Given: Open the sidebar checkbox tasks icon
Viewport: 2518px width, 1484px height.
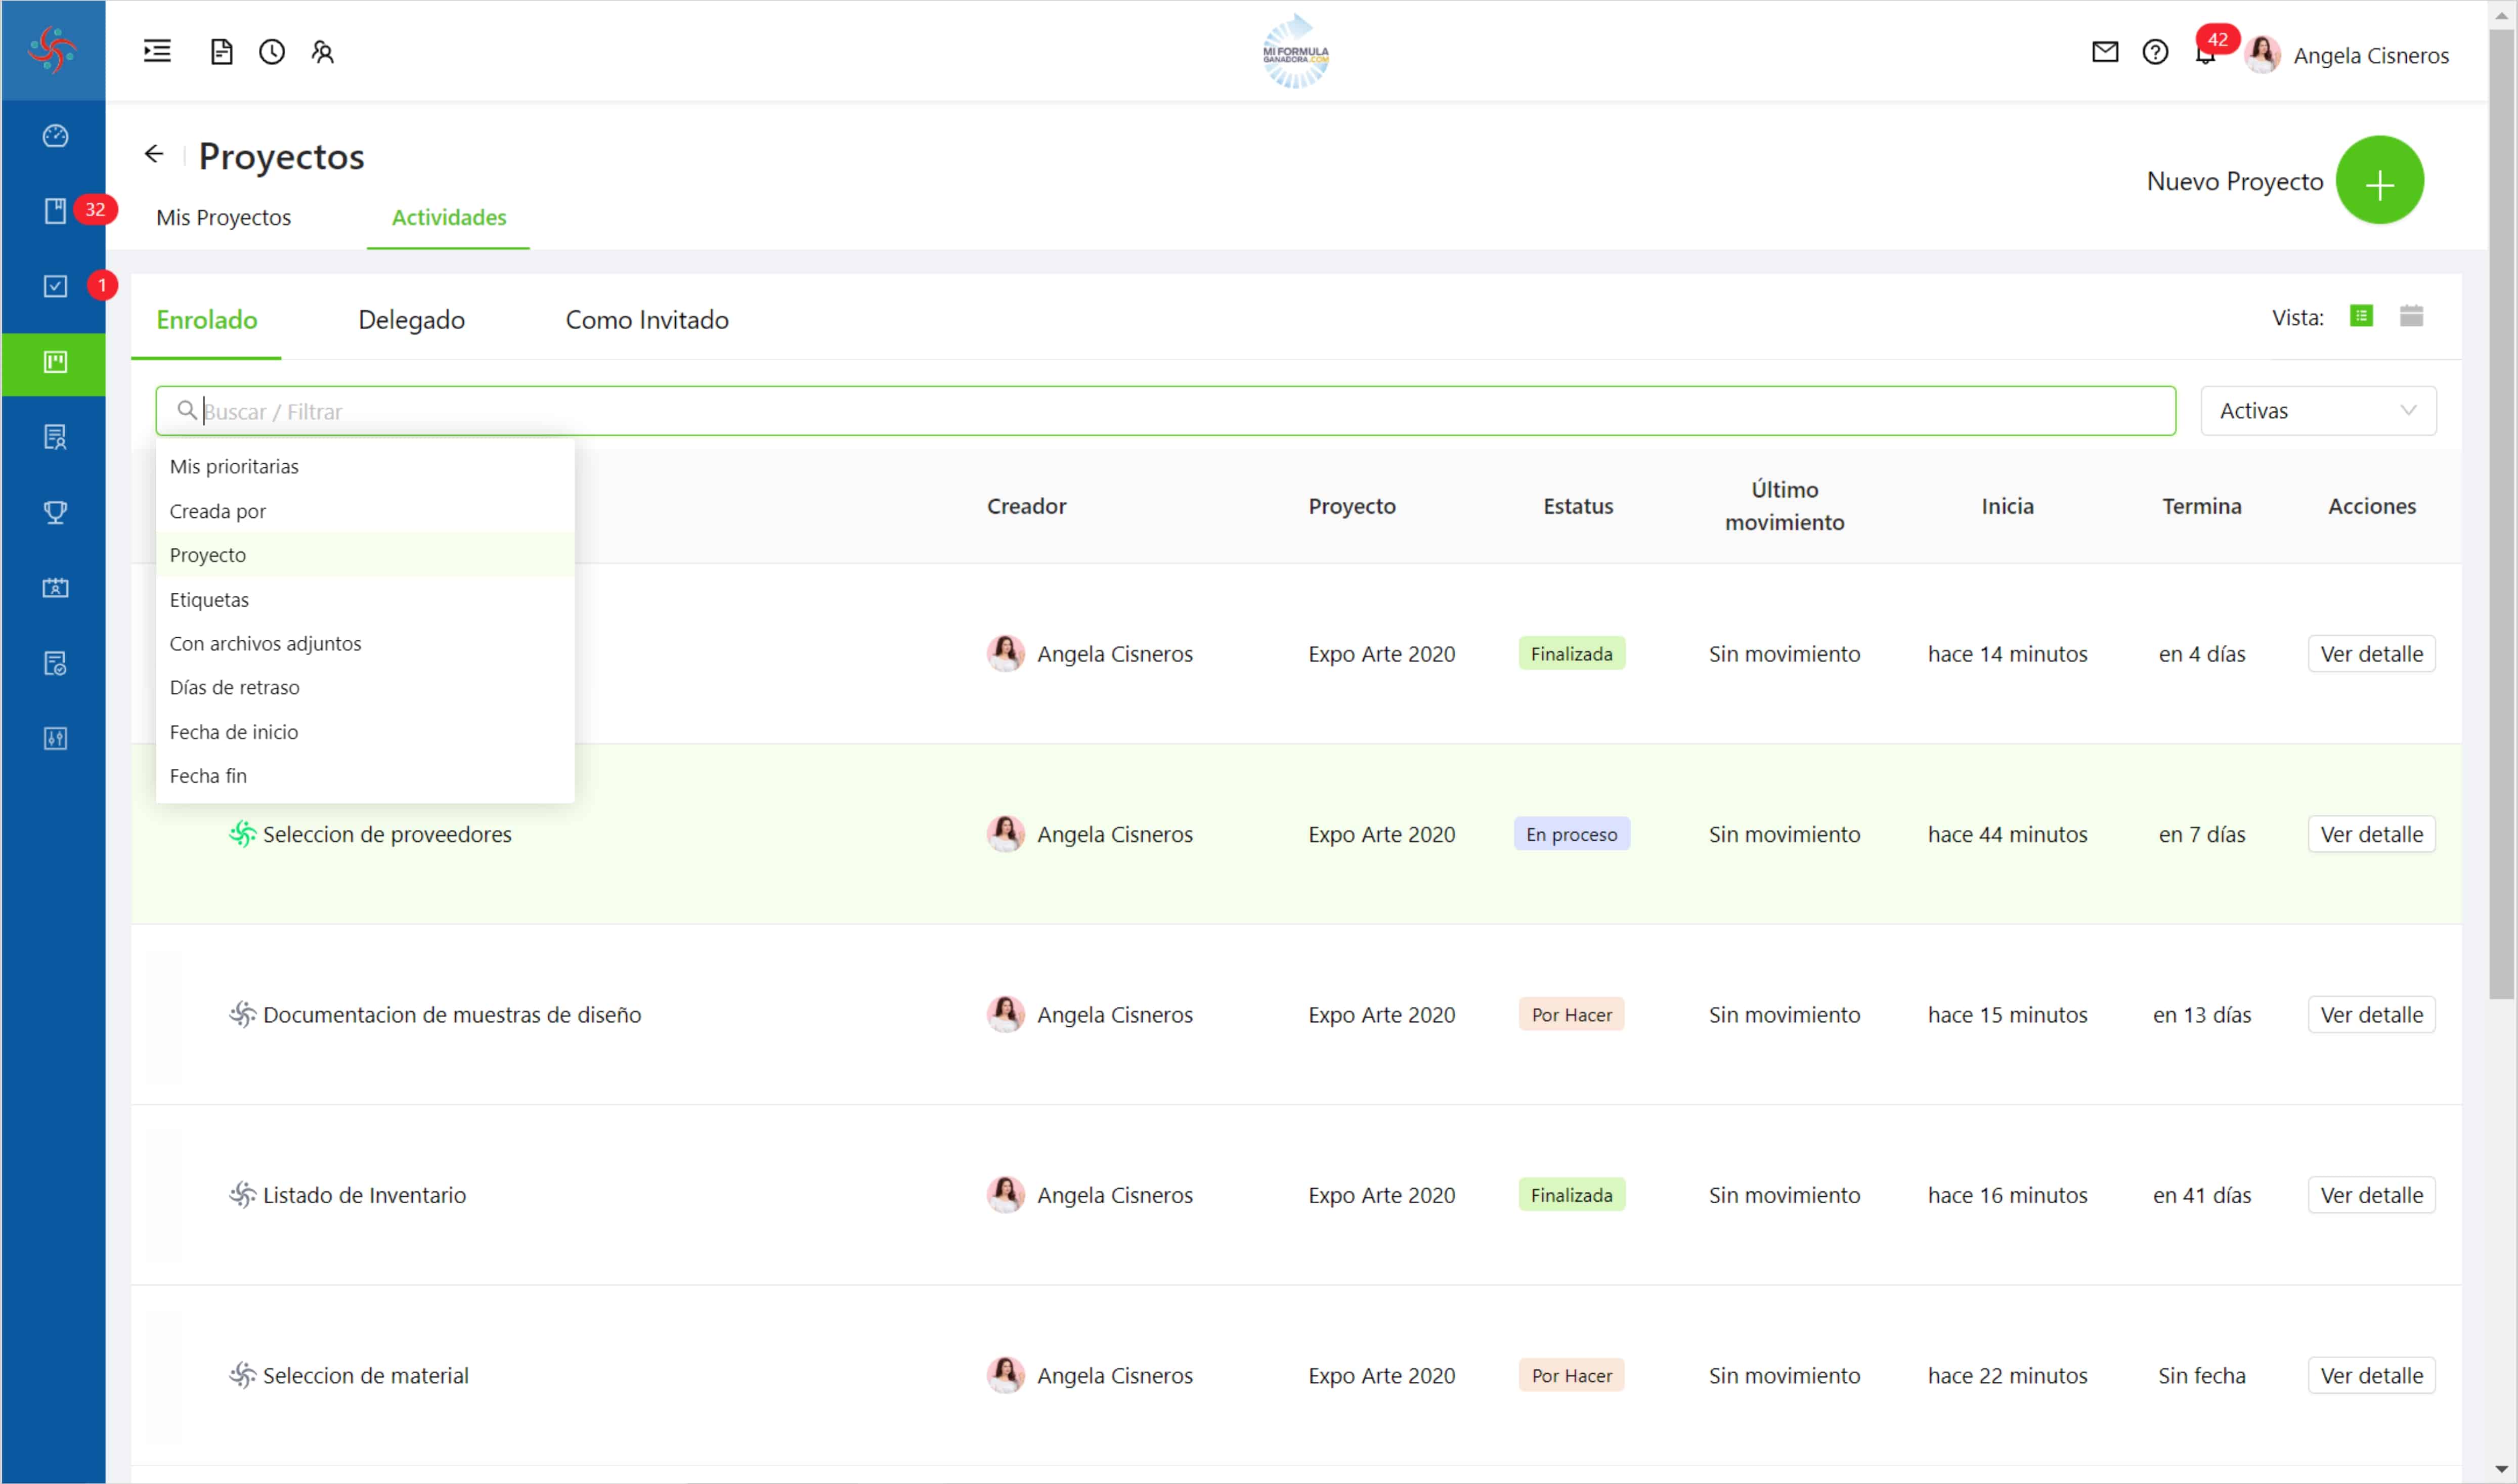Looking at the screenshot, I should [x=55, y=286].
